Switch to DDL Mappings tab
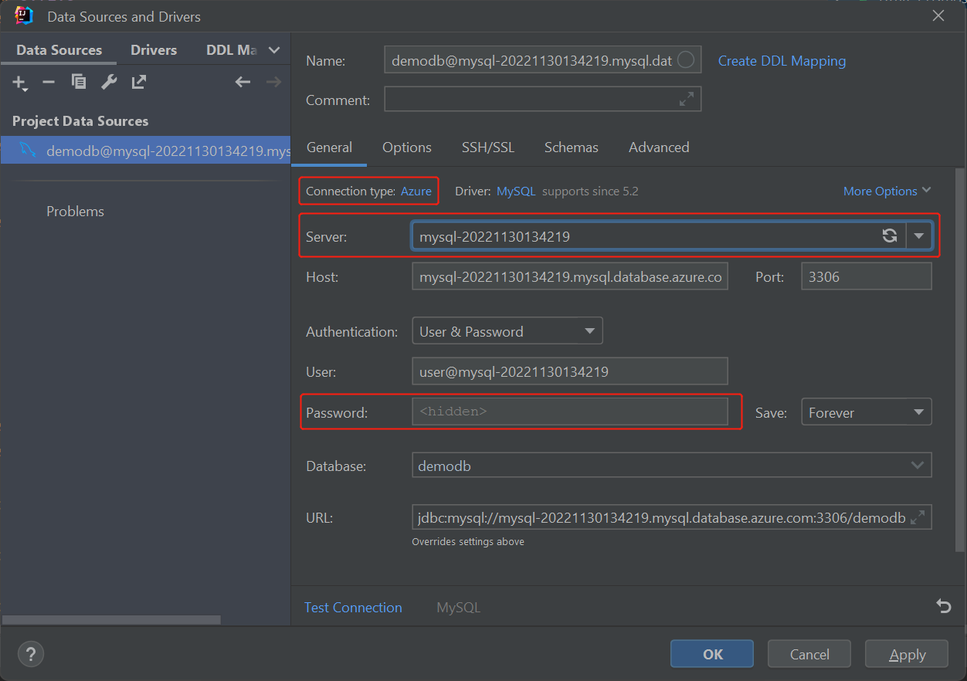The width and height of the screenshot is (967, 681). click(231, 50)
